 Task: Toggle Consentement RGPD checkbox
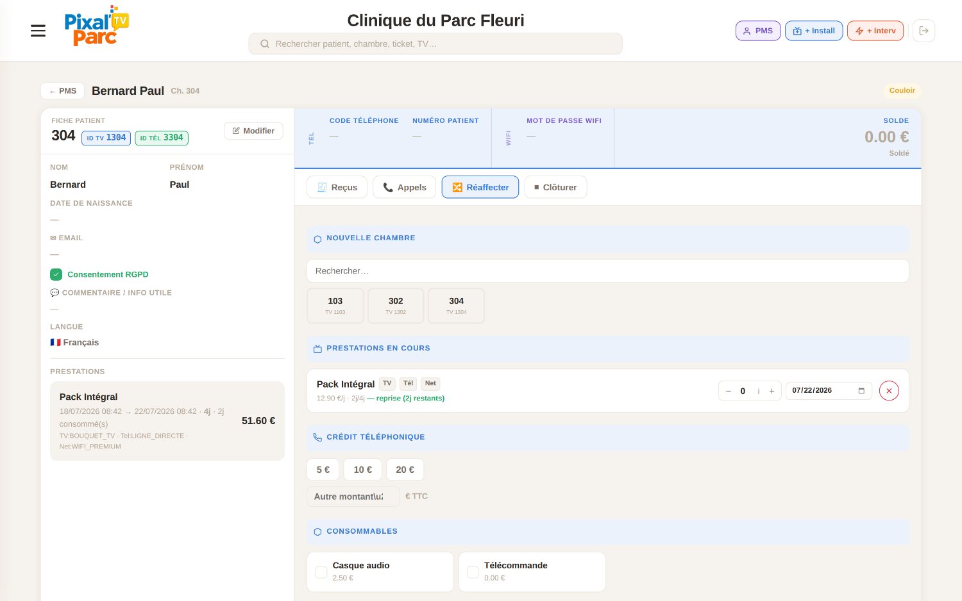pos(56,274)
